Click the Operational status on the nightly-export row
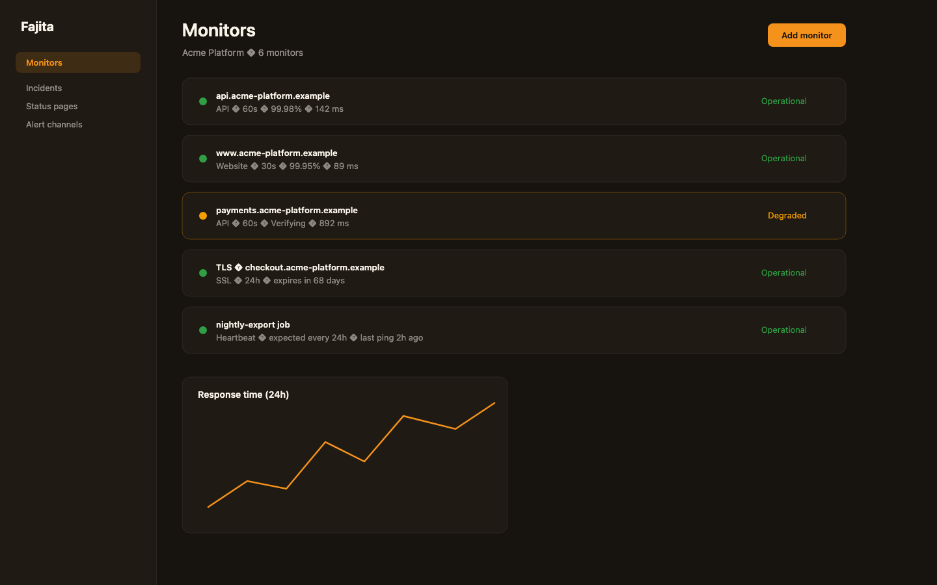The image size is (937, 585). coord(784,330)
